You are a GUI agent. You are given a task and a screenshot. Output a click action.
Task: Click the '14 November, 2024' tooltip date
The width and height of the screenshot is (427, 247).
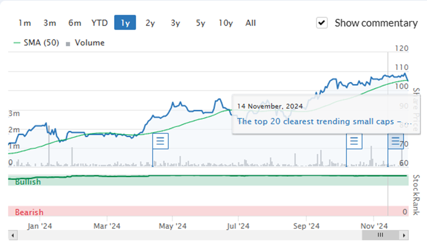pos(270,106)
